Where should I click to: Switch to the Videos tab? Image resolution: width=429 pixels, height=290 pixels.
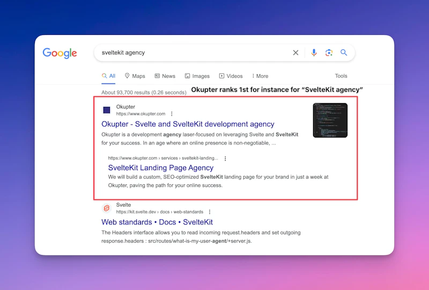coord(231,76)
